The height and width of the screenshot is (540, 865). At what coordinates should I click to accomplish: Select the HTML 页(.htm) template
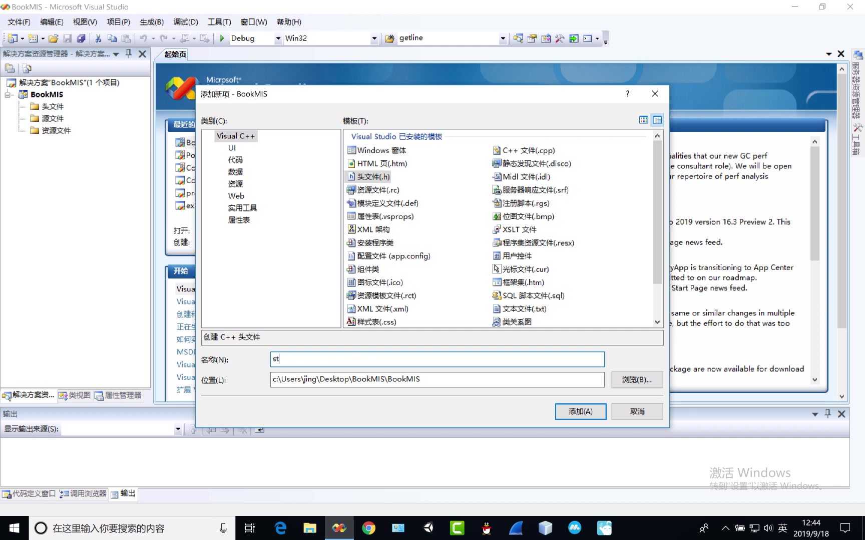377,163
